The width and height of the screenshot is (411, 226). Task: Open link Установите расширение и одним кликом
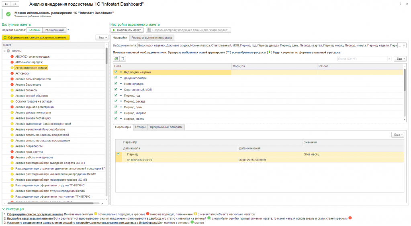pyautogui.click(x=82, y=223)
